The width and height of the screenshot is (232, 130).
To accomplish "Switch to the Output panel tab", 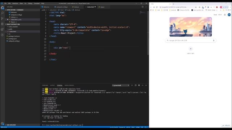I will 52,85.
